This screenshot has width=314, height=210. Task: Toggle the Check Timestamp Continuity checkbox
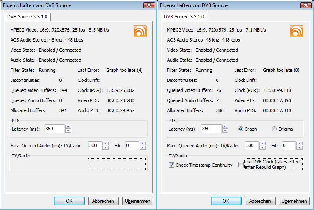[x=172, y=165]
